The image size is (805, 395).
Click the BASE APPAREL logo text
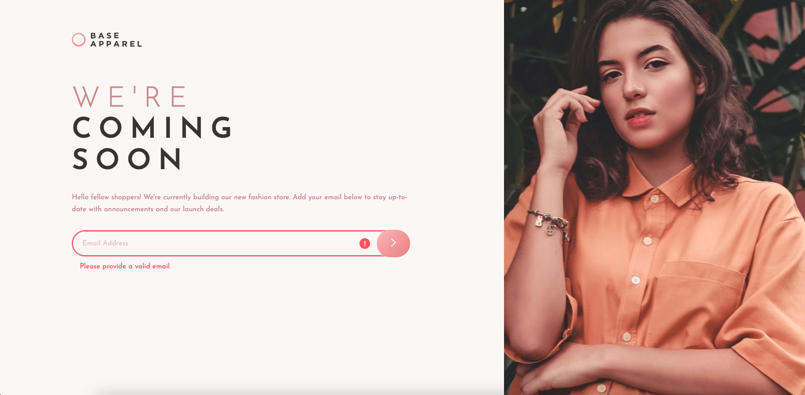pyautogui.click(x=116, y=40)
